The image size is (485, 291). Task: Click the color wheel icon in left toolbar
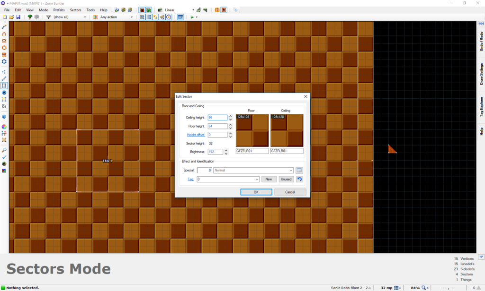[4, 127]
